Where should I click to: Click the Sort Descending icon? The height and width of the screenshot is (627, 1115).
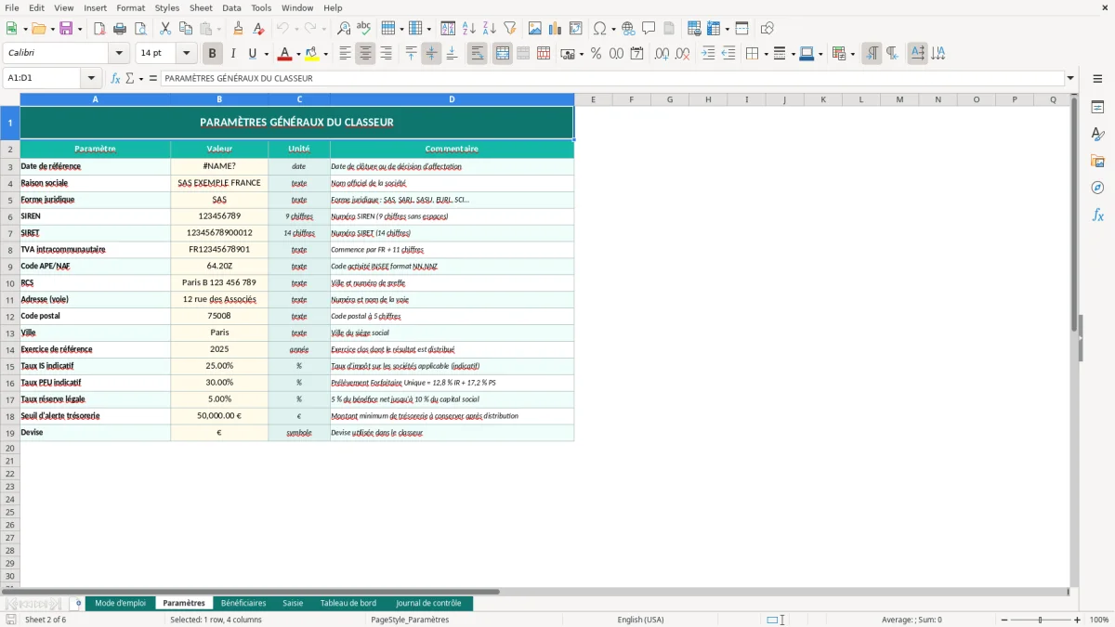click(490, 29)
